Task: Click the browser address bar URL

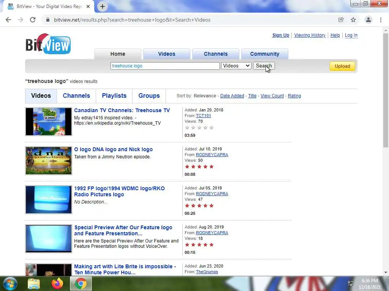Action: point(132,20)
